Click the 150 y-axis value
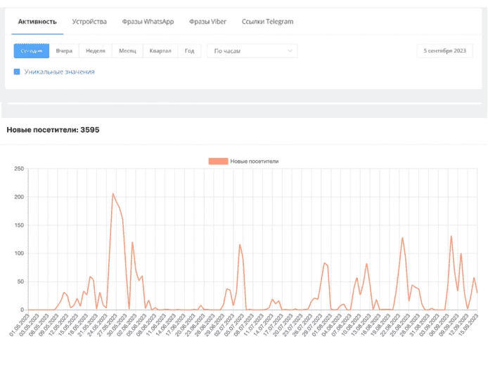 coord(19,225)
